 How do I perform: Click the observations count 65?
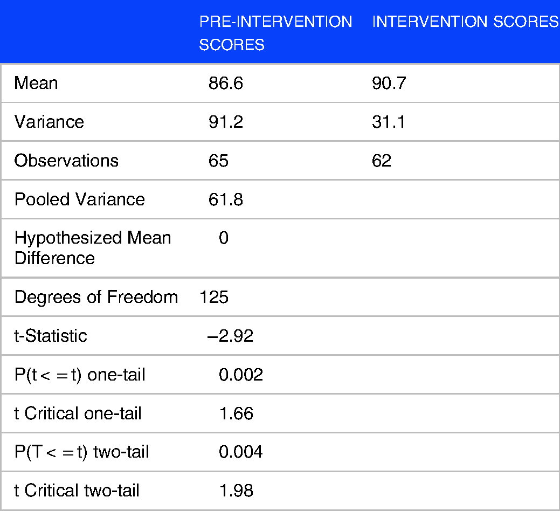(x=219, y=161)
